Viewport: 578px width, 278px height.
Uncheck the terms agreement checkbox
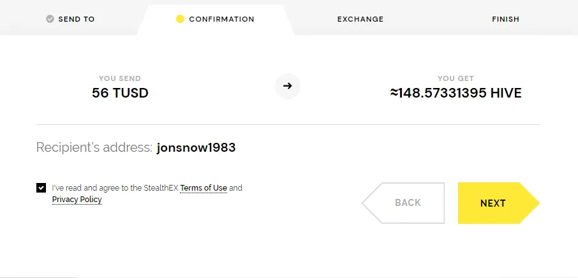click(41, 188)
